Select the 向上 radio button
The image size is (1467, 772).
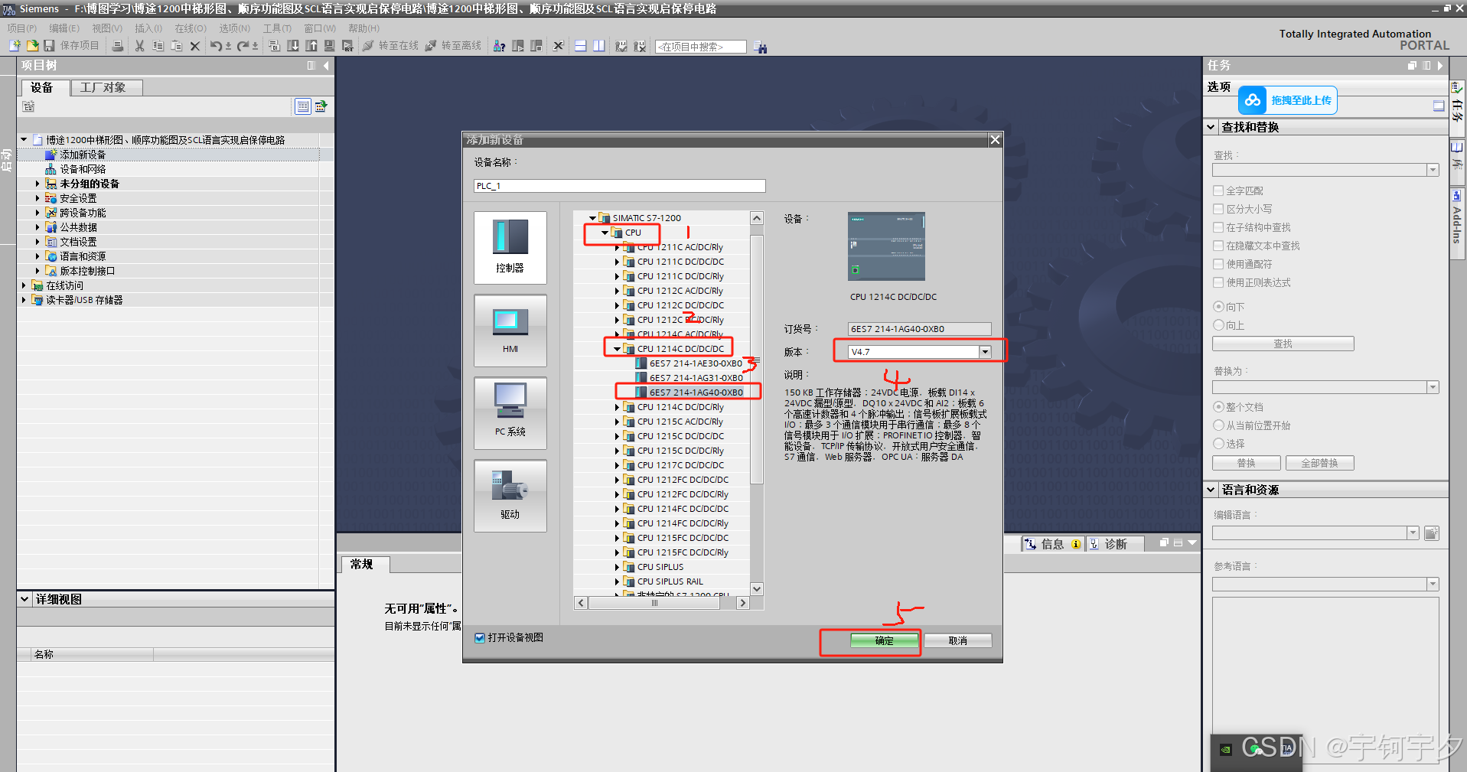[1218, 324]
